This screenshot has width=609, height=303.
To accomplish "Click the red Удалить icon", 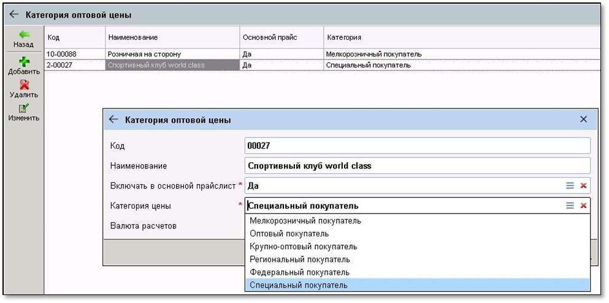I will 24,85.
